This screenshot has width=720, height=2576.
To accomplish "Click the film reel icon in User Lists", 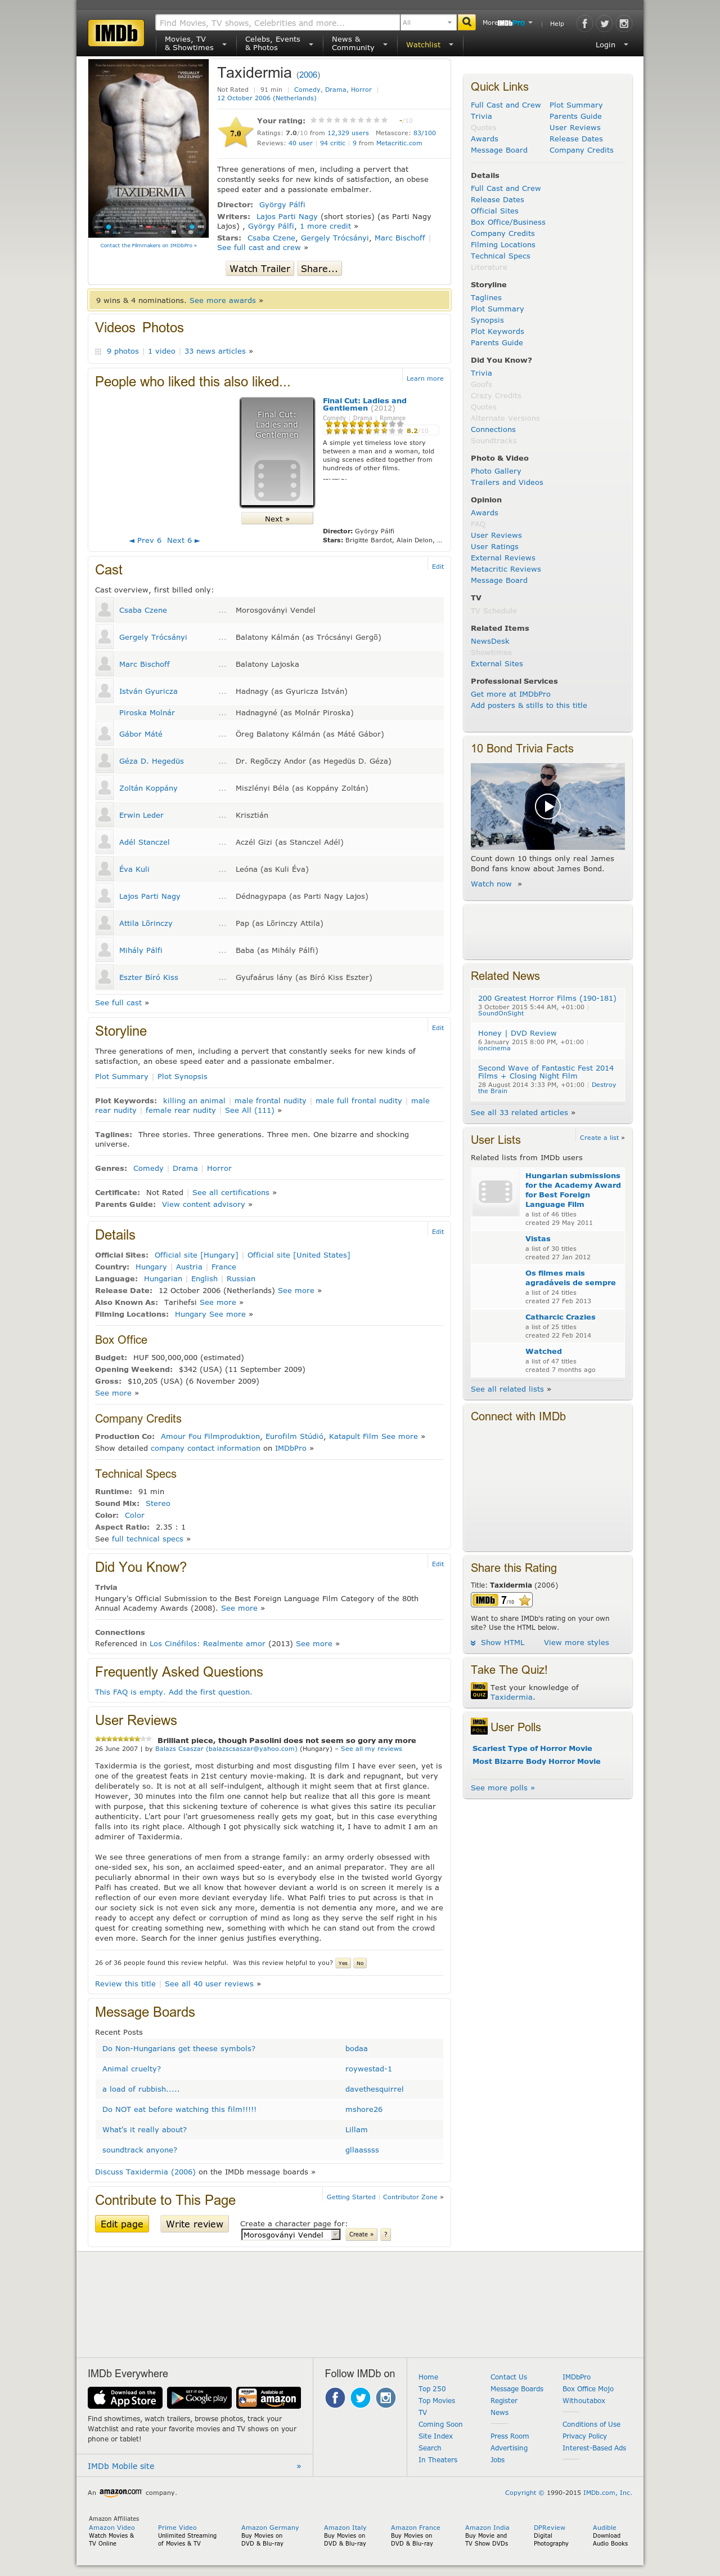I will [496, 1192].
